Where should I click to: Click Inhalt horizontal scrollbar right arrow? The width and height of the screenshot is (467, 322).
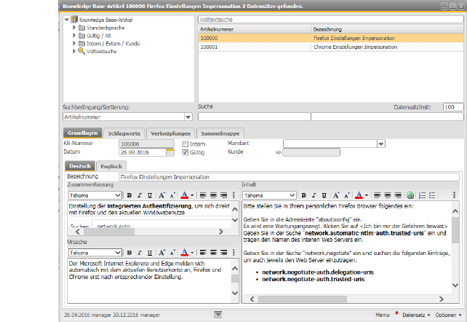[441, 299]
